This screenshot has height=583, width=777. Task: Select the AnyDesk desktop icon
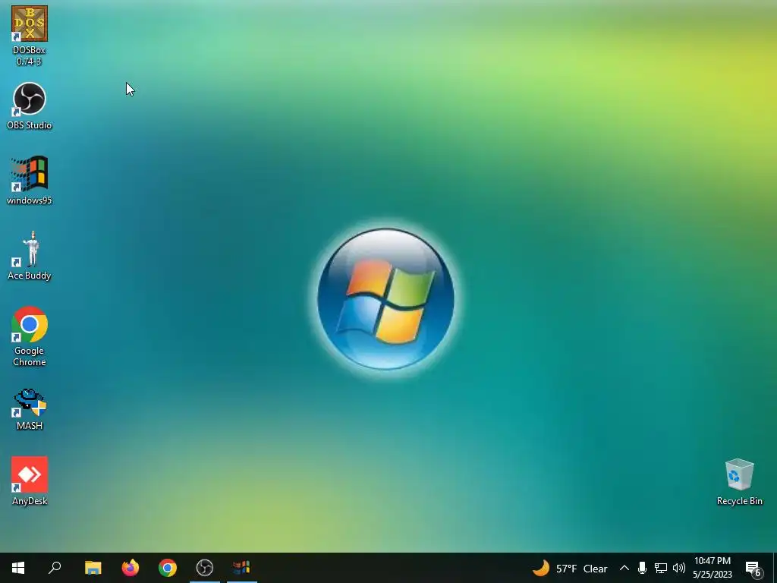(30, 481)
